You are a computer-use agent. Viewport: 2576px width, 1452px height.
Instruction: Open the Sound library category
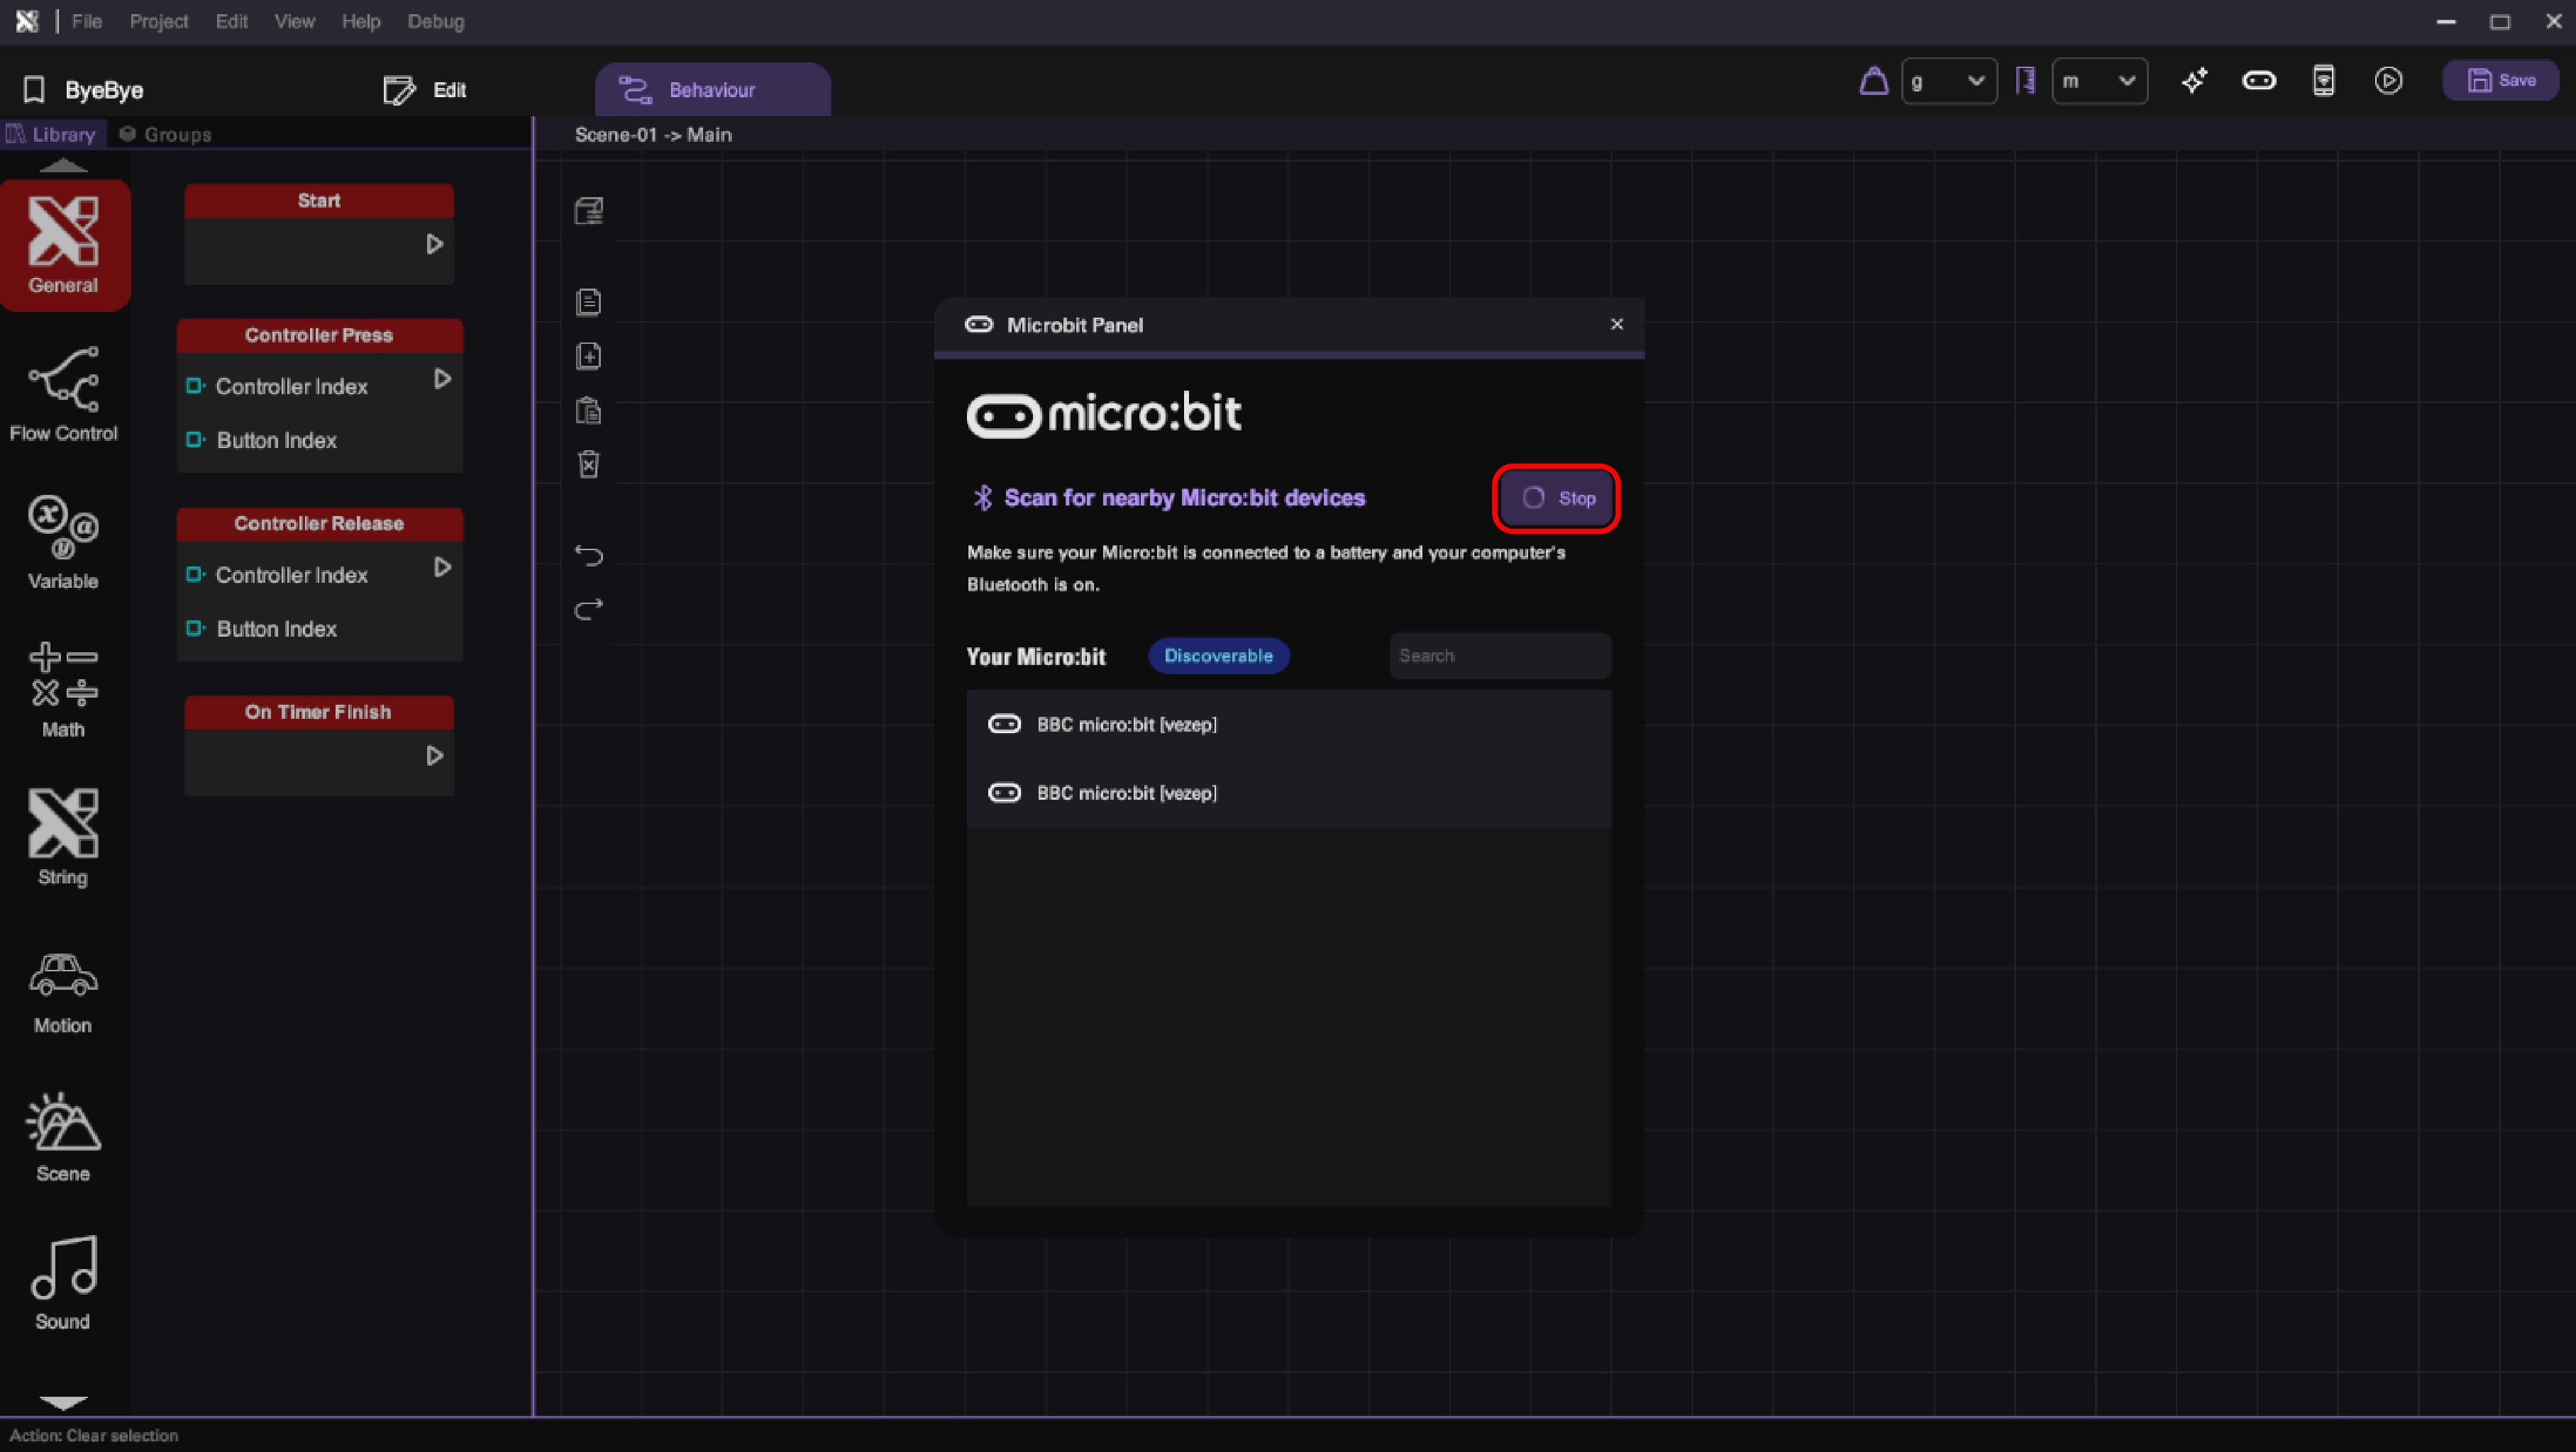tap(63, 1283)
